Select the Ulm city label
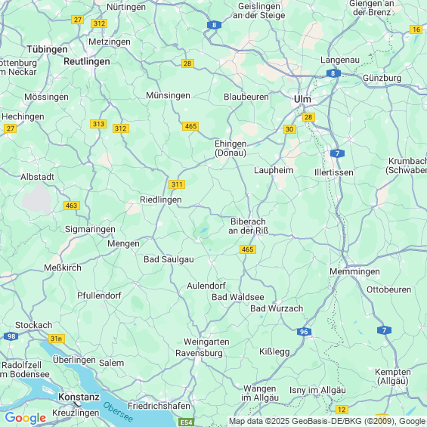Image resolution: width=427 pixels, height=427 pixels. point(302,99)
